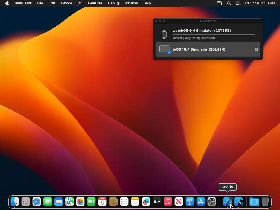This screenshot has height=210, width=280.
Task: Launch Launchpad from the Dock
Action: (x=25, y=202)
